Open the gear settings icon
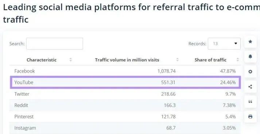260x134 pixels. tap(251, 72)
